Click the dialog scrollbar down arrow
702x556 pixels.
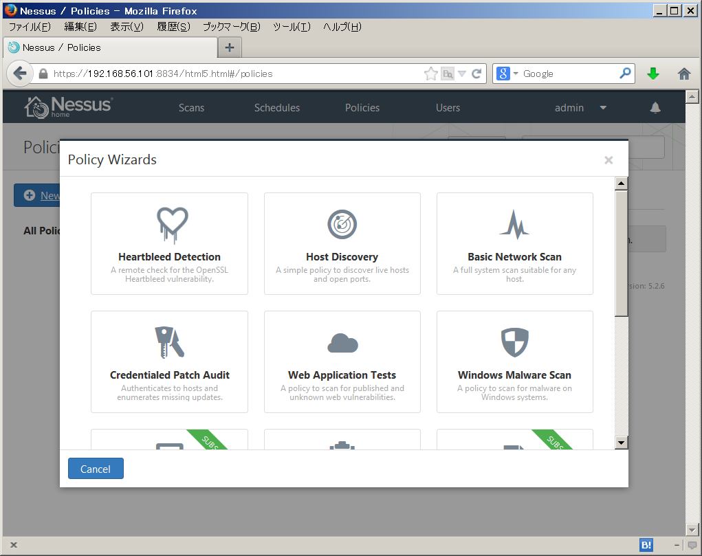coord(621,443)
